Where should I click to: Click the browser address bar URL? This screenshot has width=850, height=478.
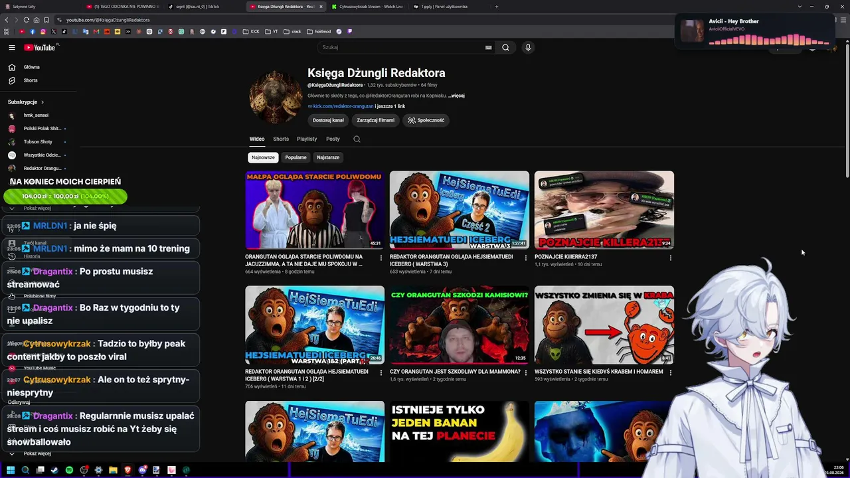click(108, 20)
